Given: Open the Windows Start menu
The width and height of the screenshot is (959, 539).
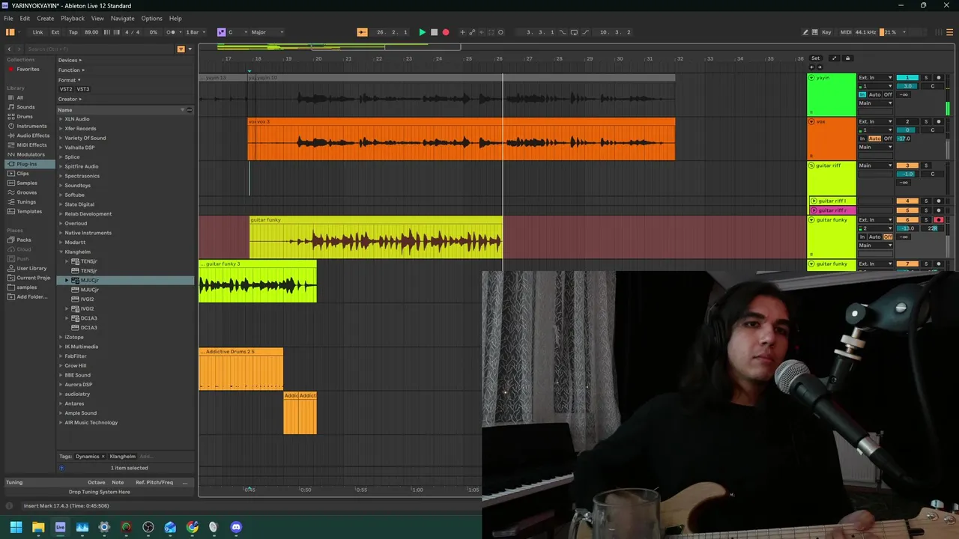Looking at the screenshot, I should (16, 527).
